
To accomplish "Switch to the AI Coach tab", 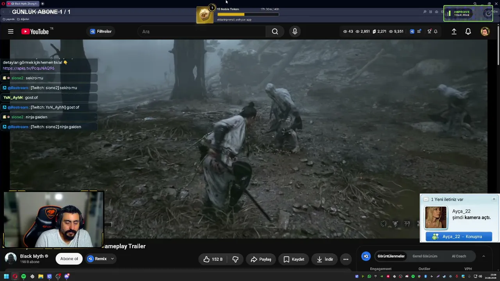I will point(459,256).
